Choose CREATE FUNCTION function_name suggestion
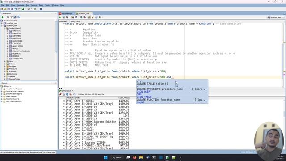Screen dimensions: 286x161 coord(172,100)
